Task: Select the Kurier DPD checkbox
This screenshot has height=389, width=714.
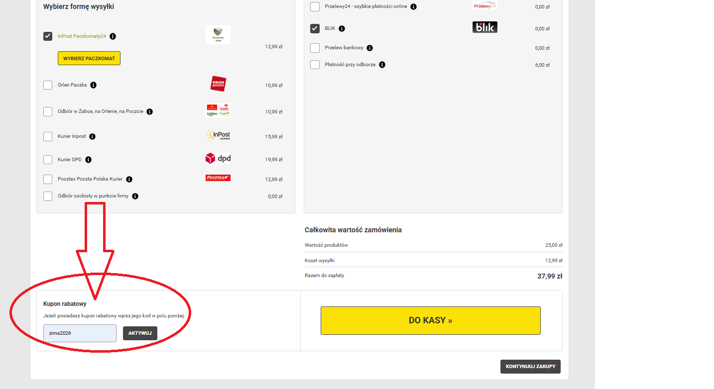Action: pos(48,160)
